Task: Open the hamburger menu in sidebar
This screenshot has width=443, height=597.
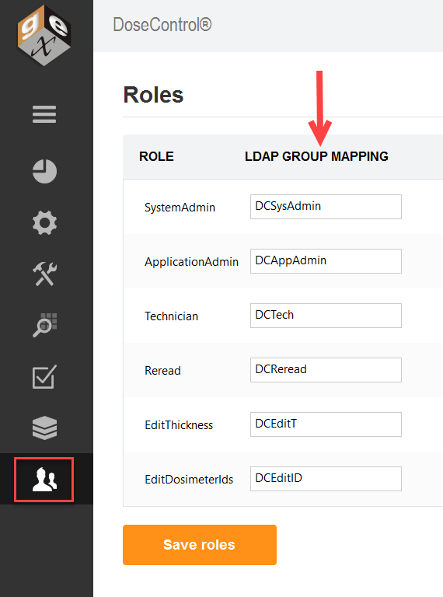Action: 44,114
